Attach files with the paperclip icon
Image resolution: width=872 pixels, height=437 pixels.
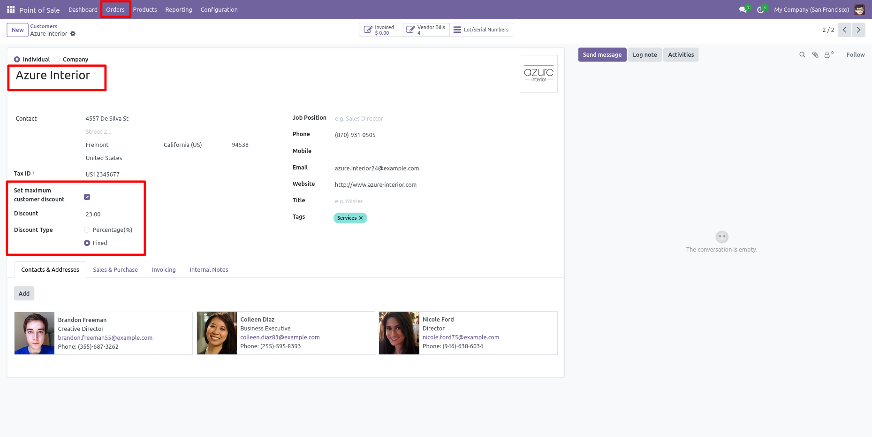(815, 55)
